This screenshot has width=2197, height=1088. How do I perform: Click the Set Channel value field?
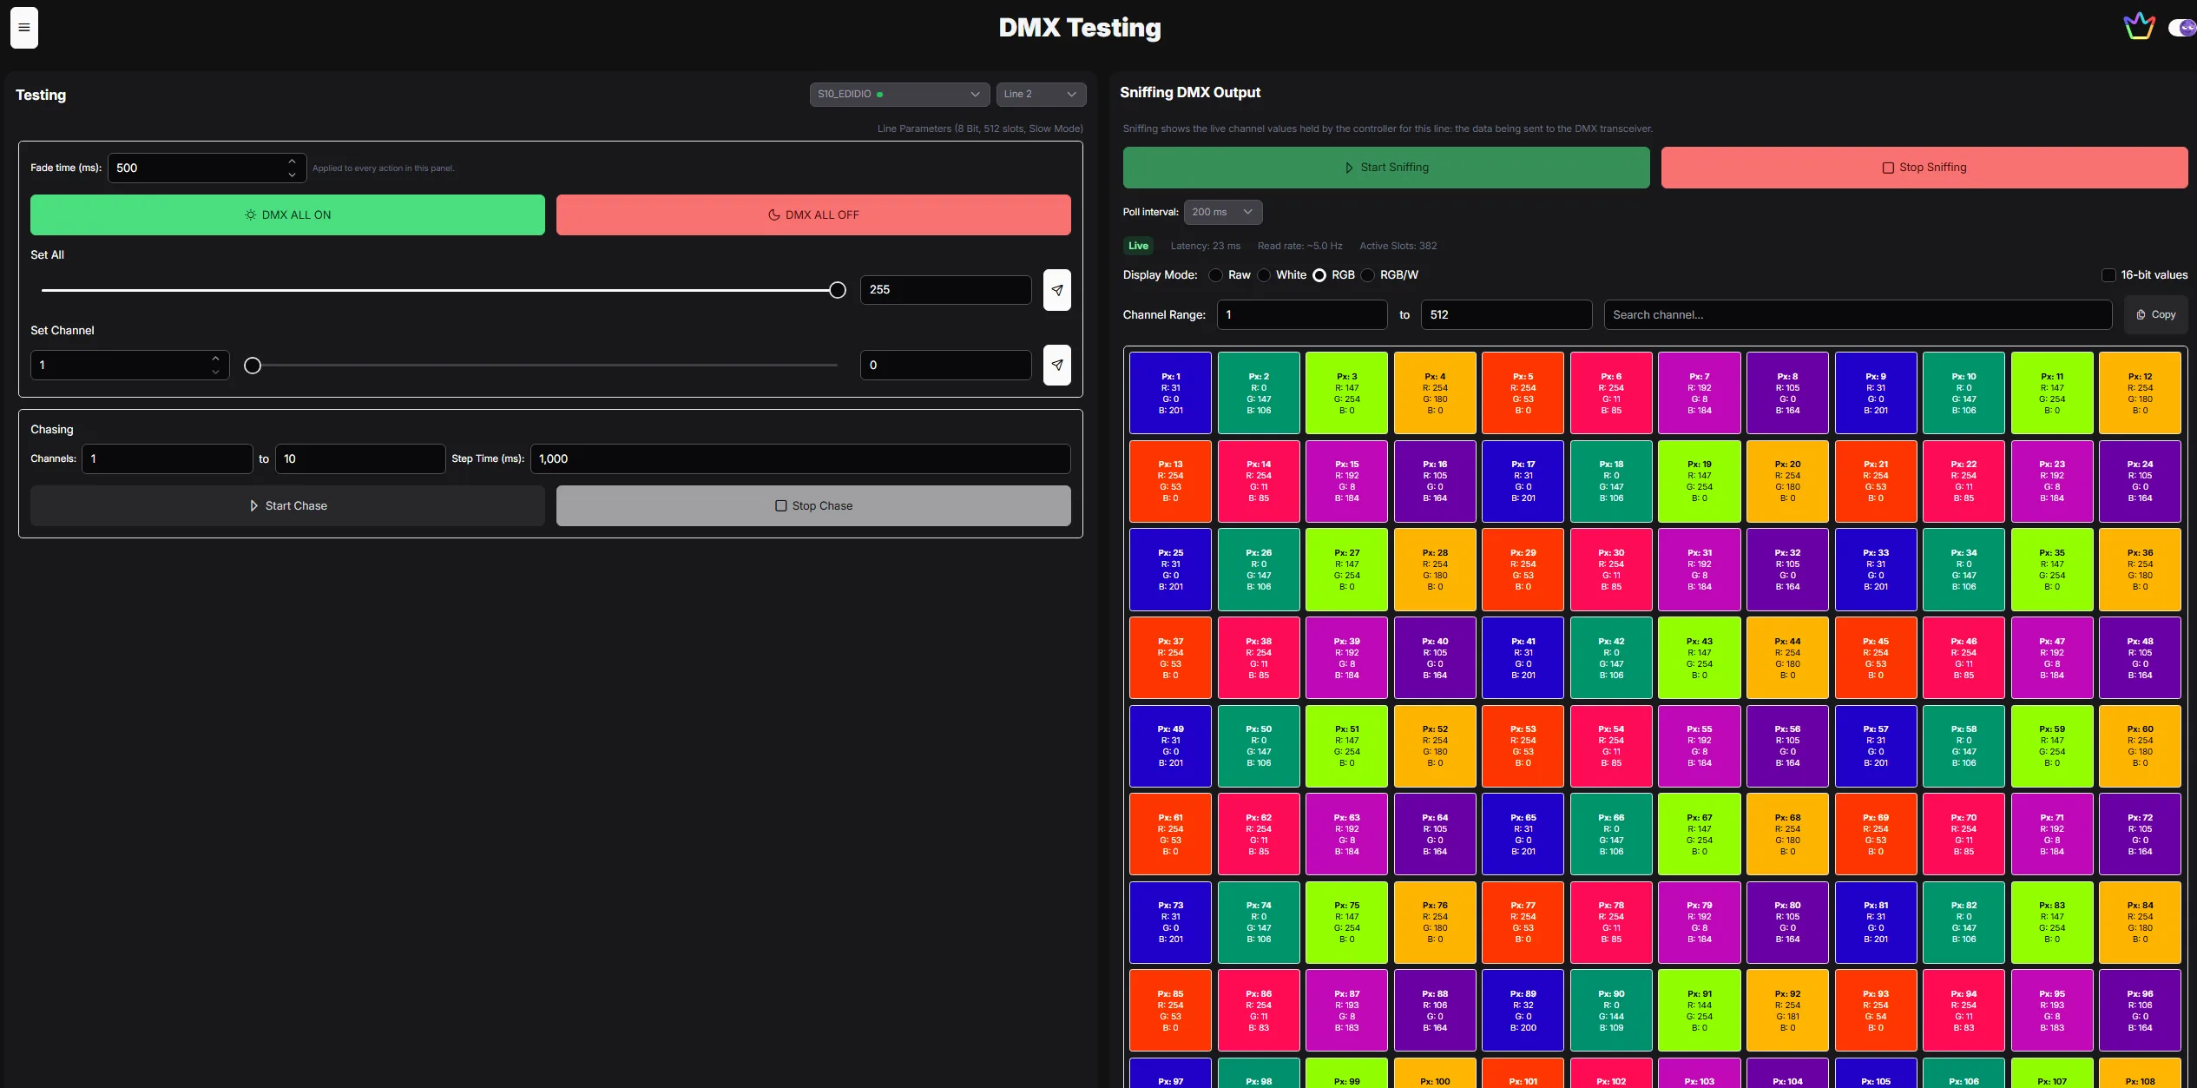point(945,366)
